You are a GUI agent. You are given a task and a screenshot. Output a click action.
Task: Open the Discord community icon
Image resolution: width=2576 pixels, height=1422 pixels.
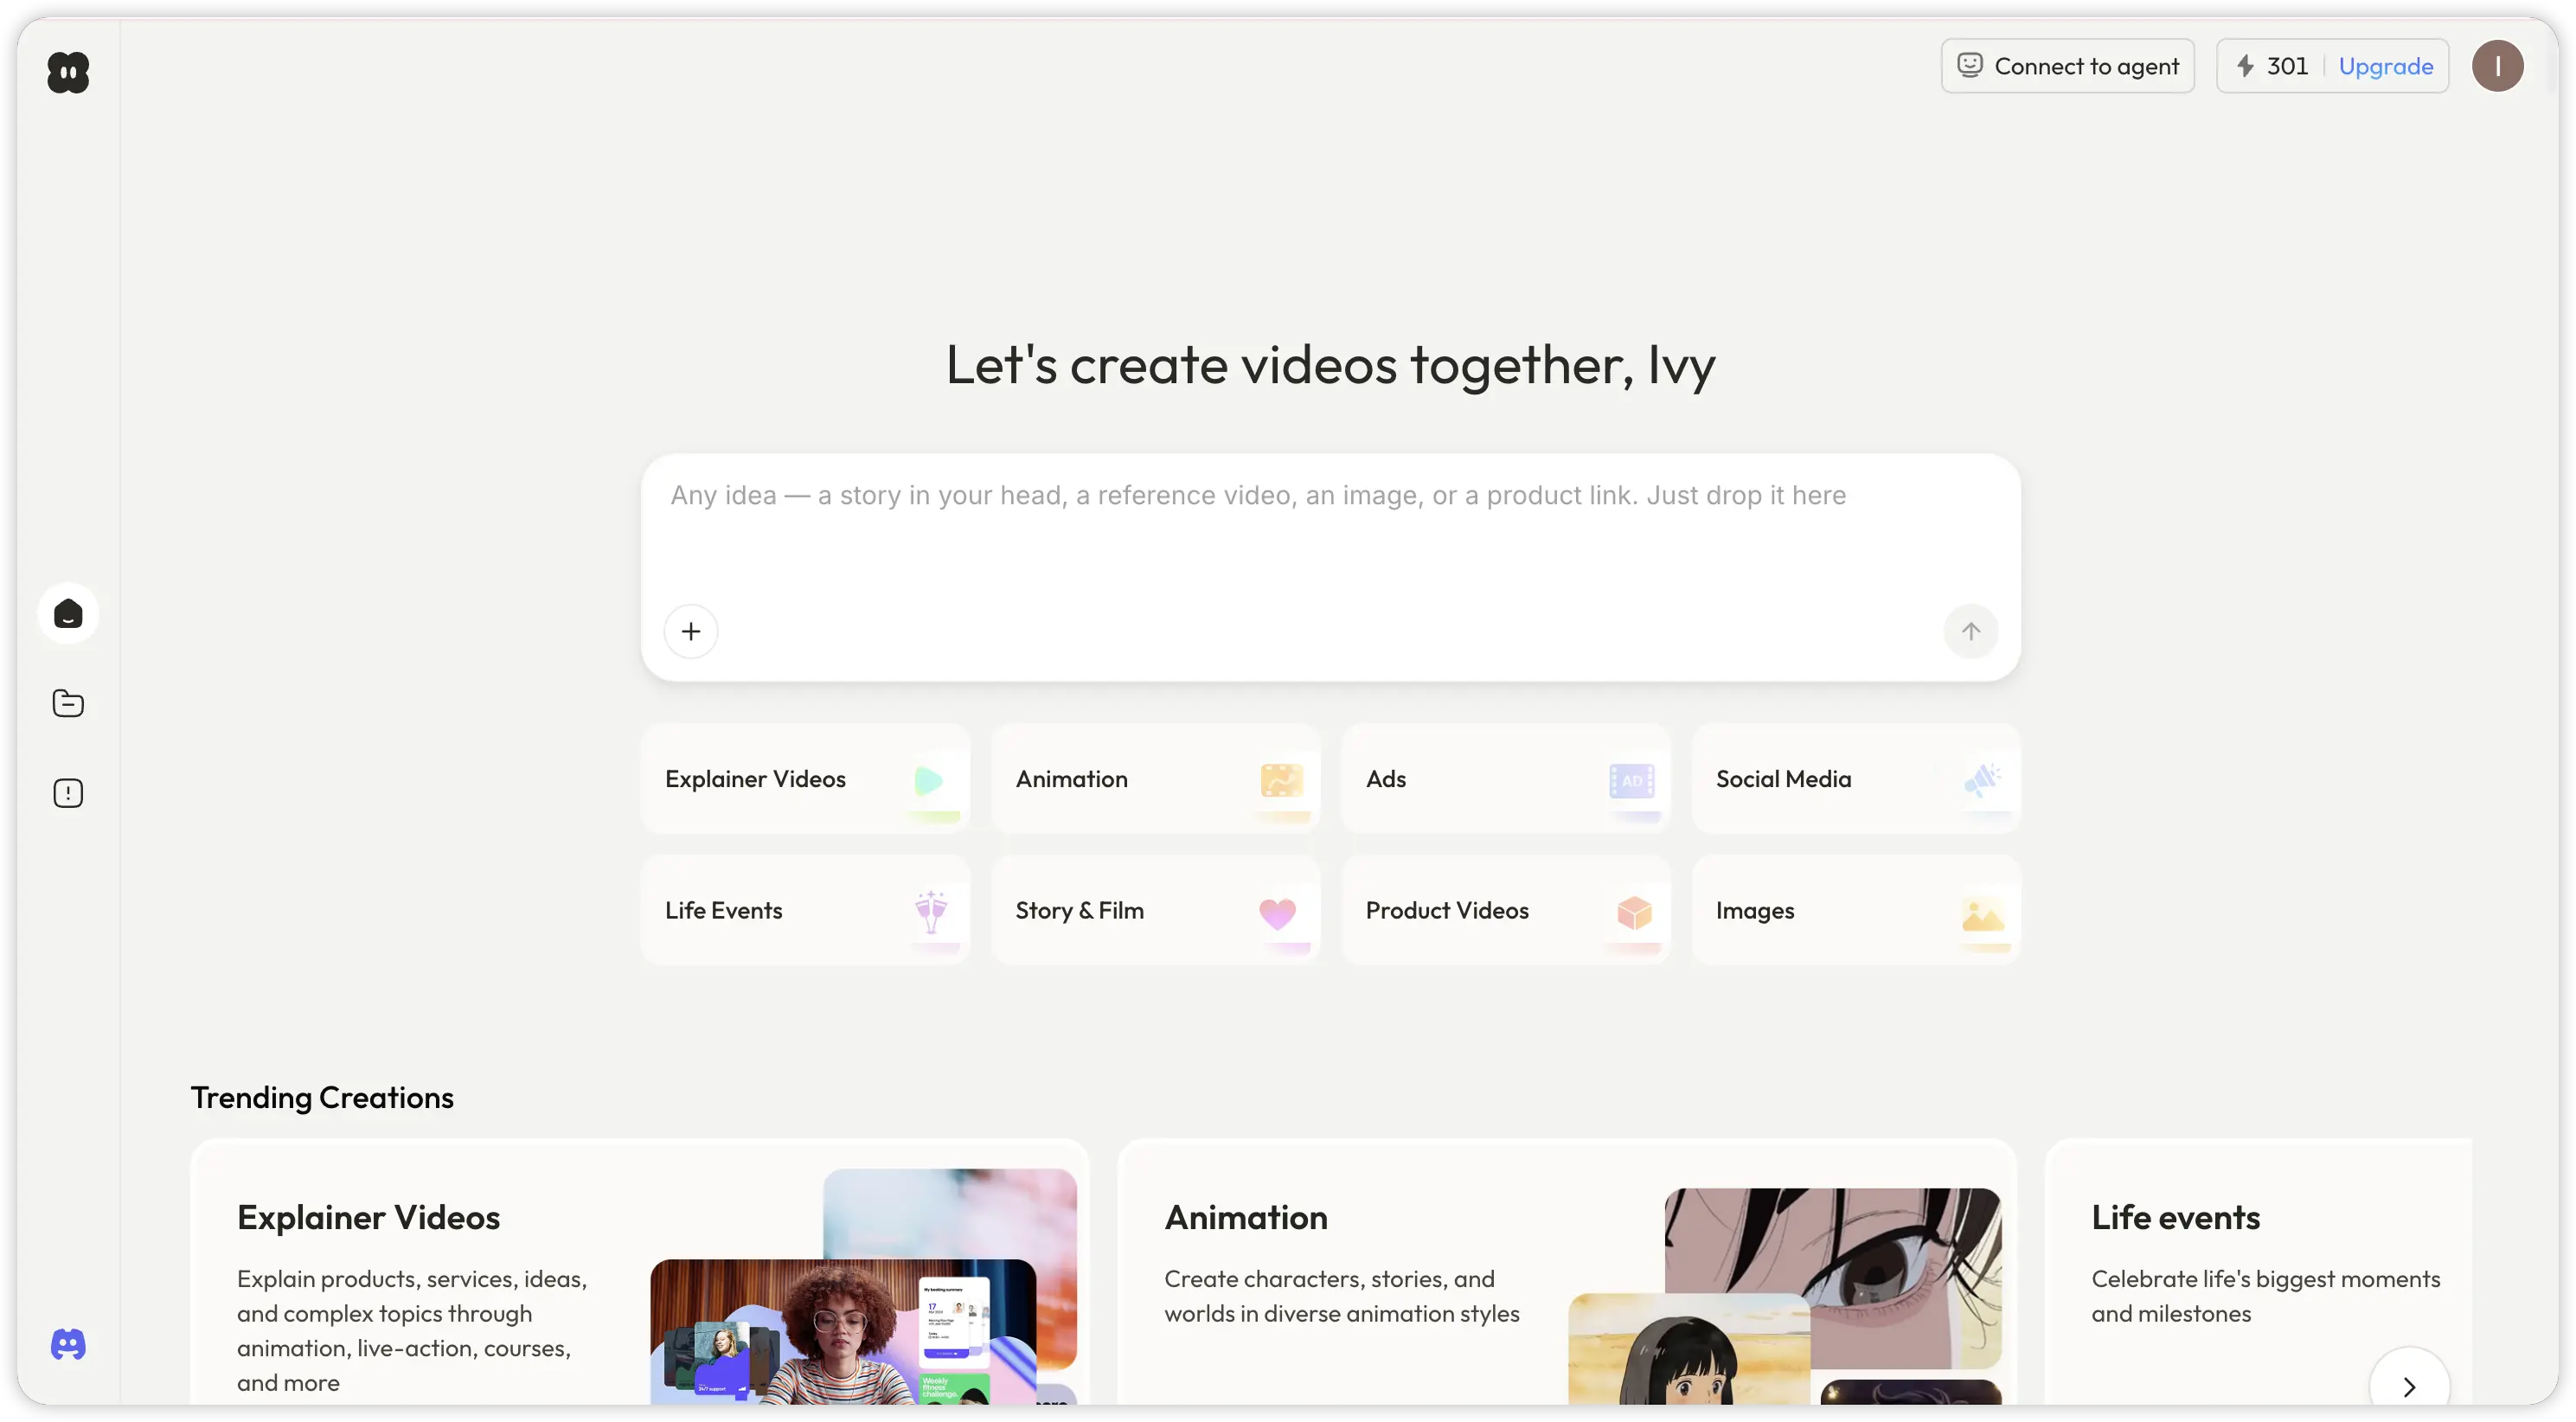tap(68, 1344)
